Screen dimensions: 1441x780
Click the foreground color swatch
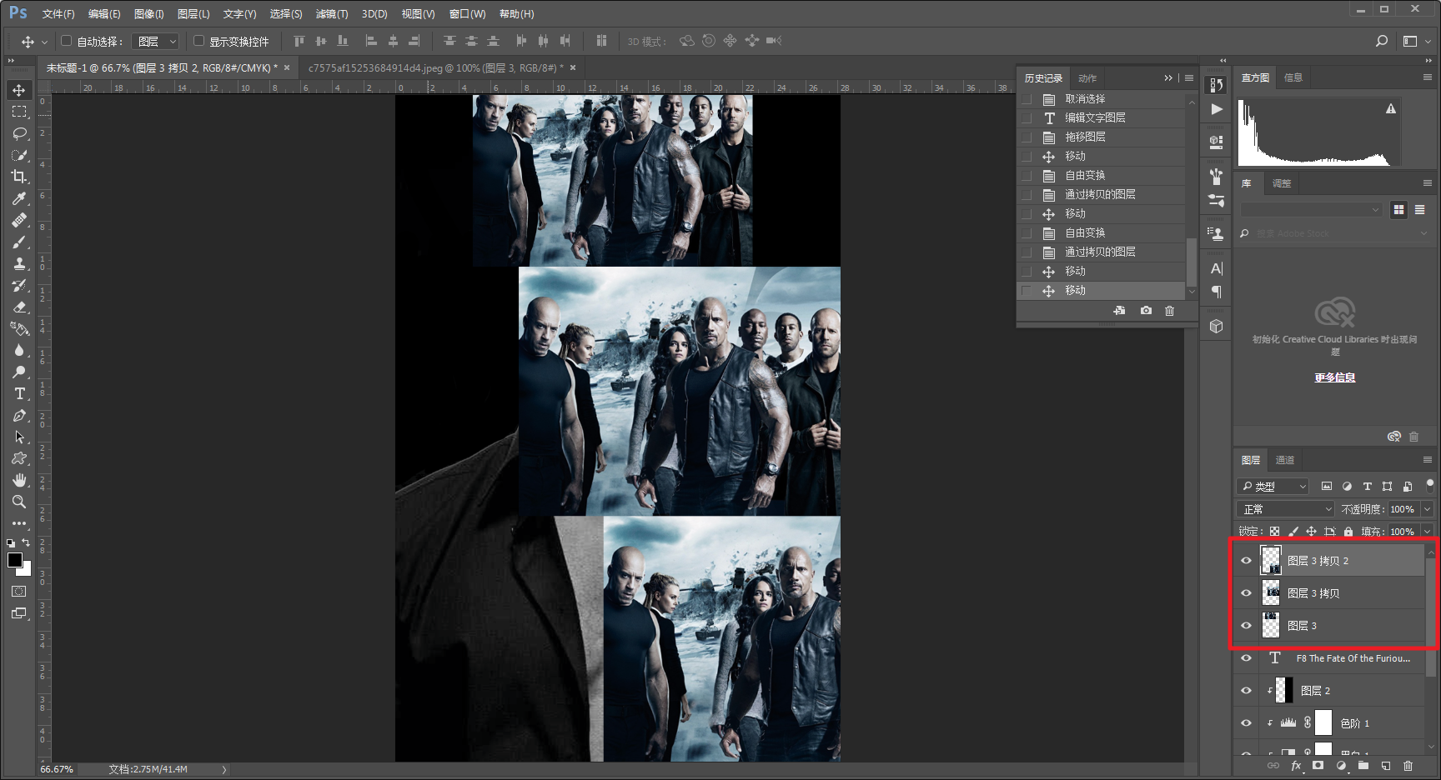click(15, 560)
